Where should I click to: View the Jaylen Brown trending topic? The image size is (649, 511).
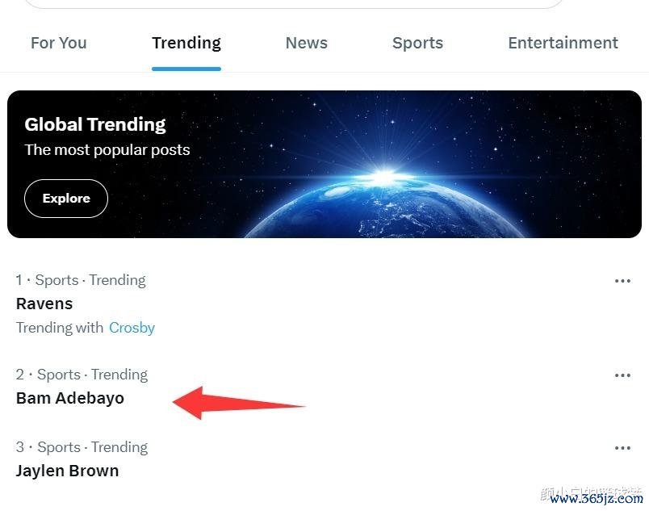pos(67,471)
